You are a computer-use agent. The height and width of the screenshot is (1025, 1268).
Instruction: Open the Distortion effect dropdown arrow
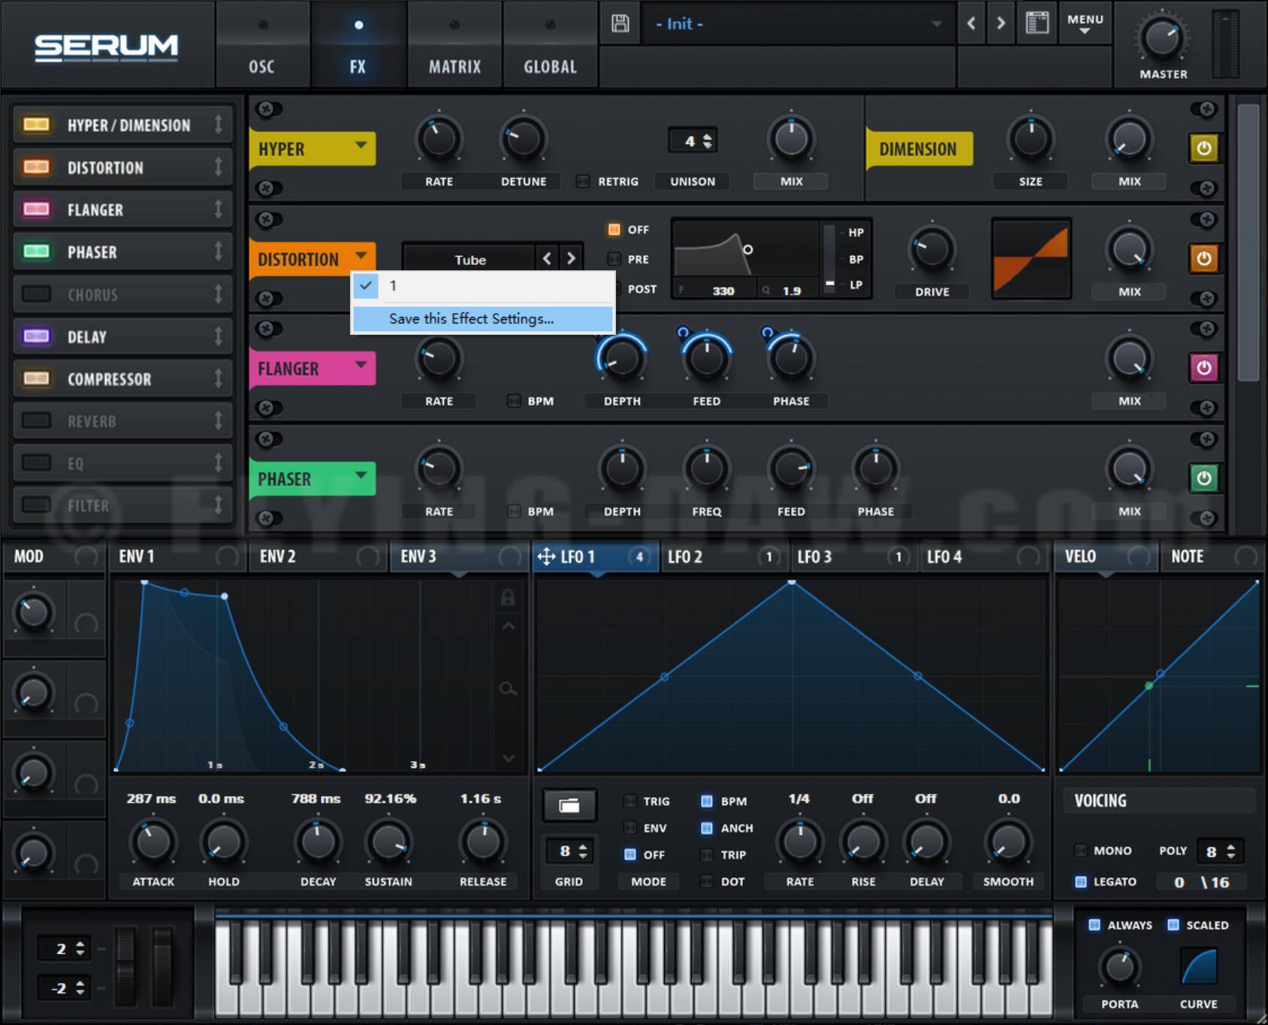click(361, 255)
